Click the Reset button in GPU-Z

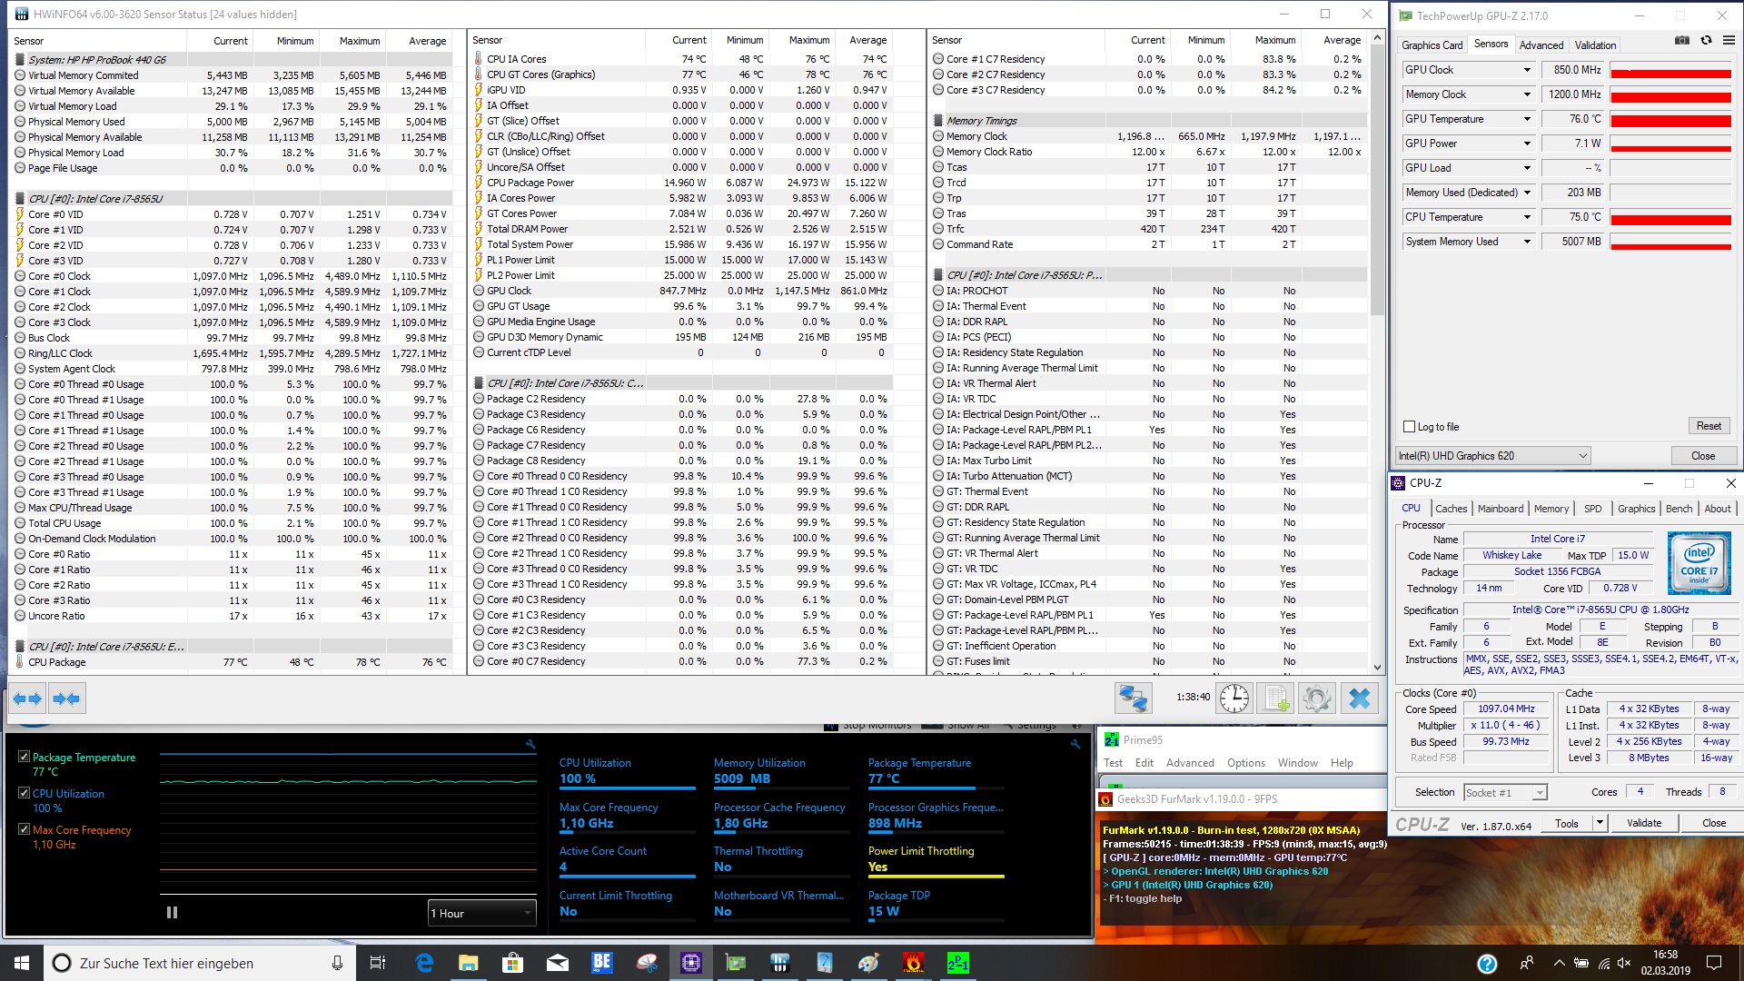pos(1708,426)
